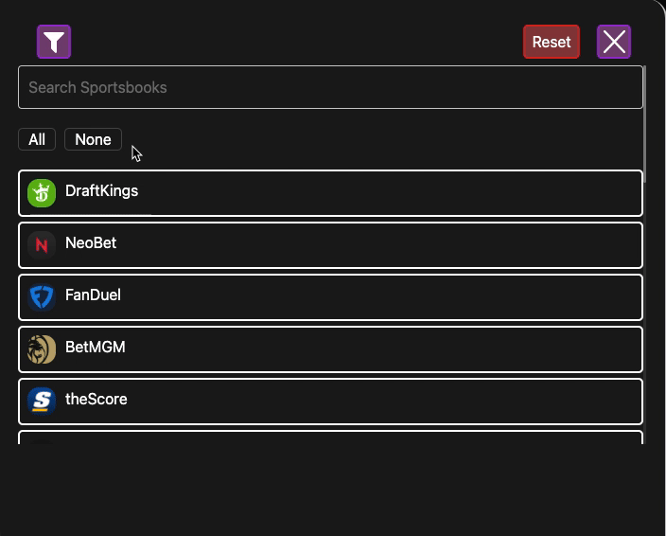Toggle the BetMGM sportsbook name

(x=96, y=348)
